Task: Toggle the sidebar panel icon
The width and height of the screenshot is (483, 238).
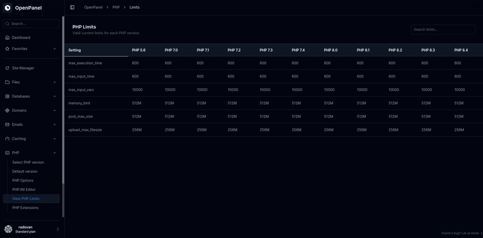Action: 72,7
